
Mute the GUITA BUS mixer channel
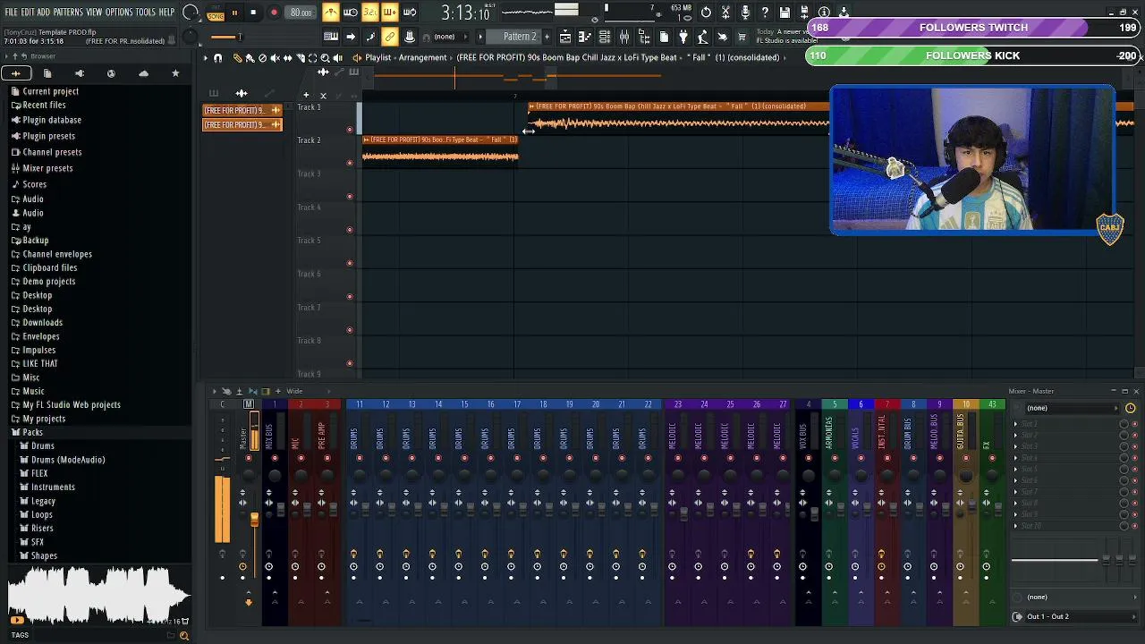[965, 458]
